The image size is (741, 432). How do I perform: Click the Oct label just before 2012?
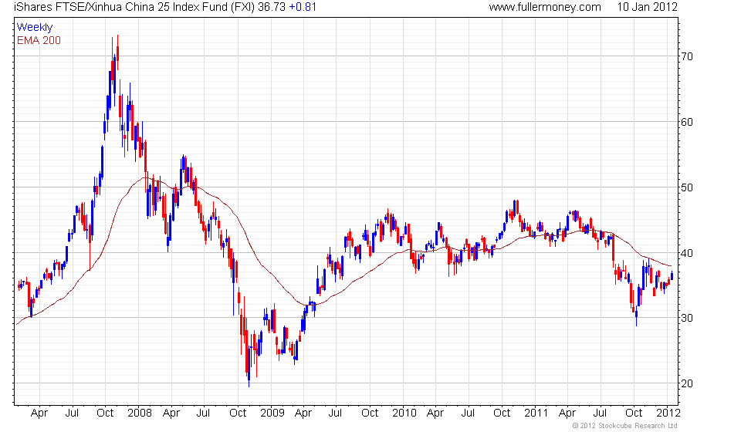coord(634,413)
